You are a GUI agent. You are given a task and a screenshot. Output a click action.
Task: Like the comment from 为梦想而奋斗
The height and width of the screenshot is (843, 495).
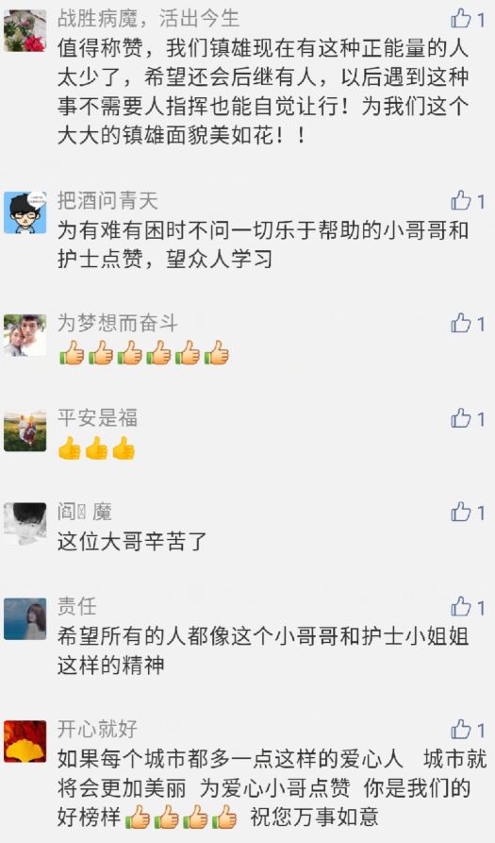coord(461,324)
